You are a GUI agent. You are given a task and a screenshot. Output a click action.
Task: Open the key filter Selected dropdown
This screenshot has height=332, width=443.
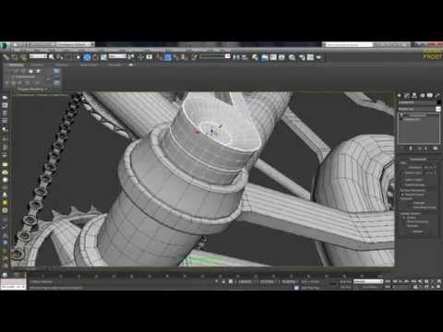(368, 281)
